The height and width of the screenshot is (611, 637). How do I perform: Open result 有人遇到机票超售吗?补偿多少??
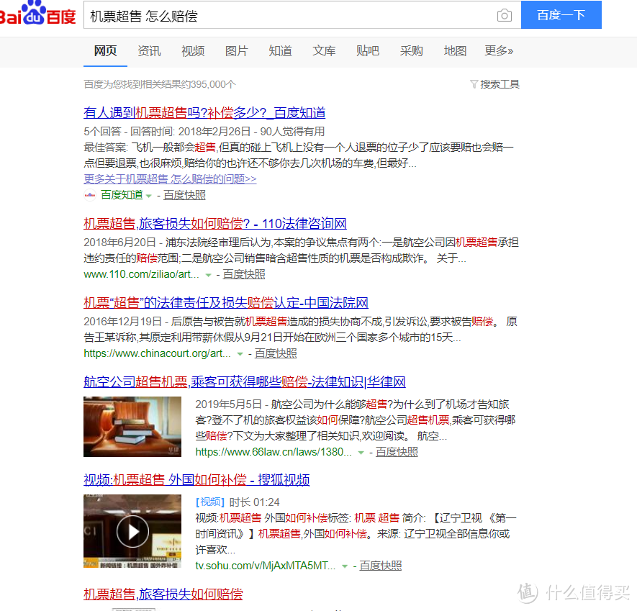point(204,112)
